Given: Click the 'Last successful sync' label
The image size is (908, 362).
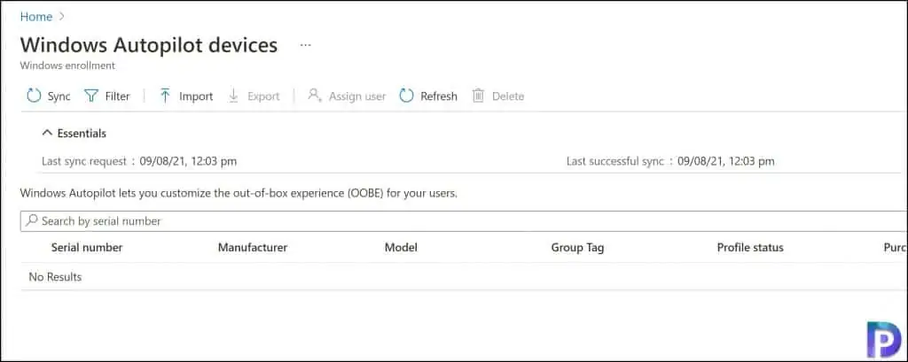Looking at the screenshot, I should tap(615, 161).
